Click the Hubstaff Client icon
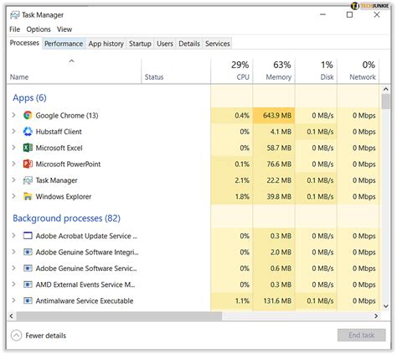Viewport: 397px width, 355px height. (28, 132)
